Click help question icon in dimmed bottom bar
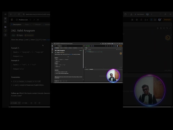This screenshot has width=173, height=130. (x=39, y=103)
